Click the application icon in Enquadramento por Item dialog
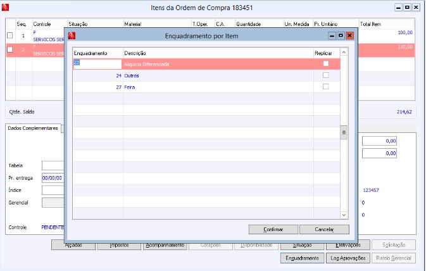 72,35
